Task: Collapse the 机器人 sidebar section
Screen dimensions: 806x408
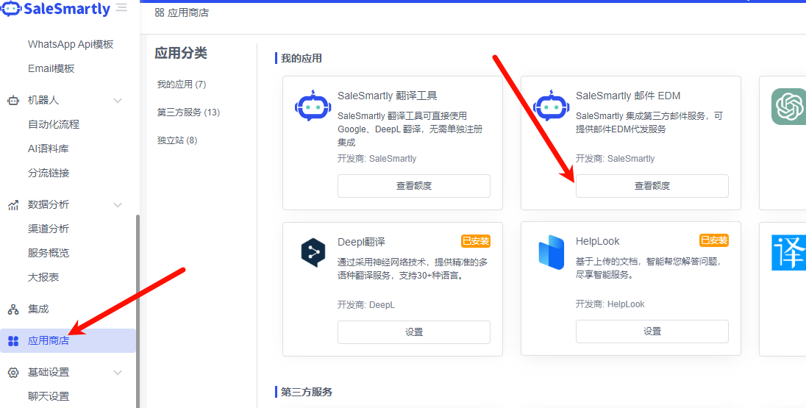Action: click(x=118, y=100)
